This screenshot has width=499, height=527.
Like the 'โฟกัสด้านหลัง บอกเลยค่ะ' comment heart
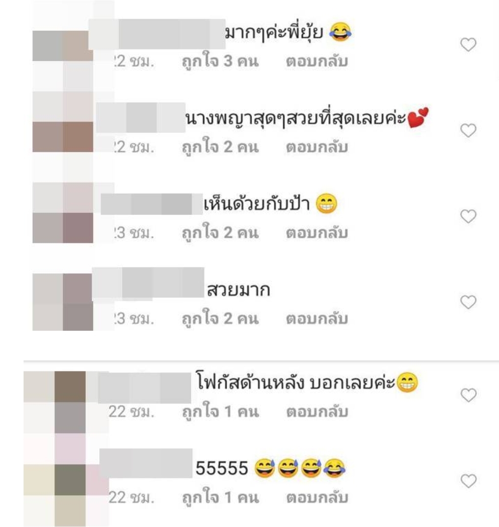click(468, 395)
